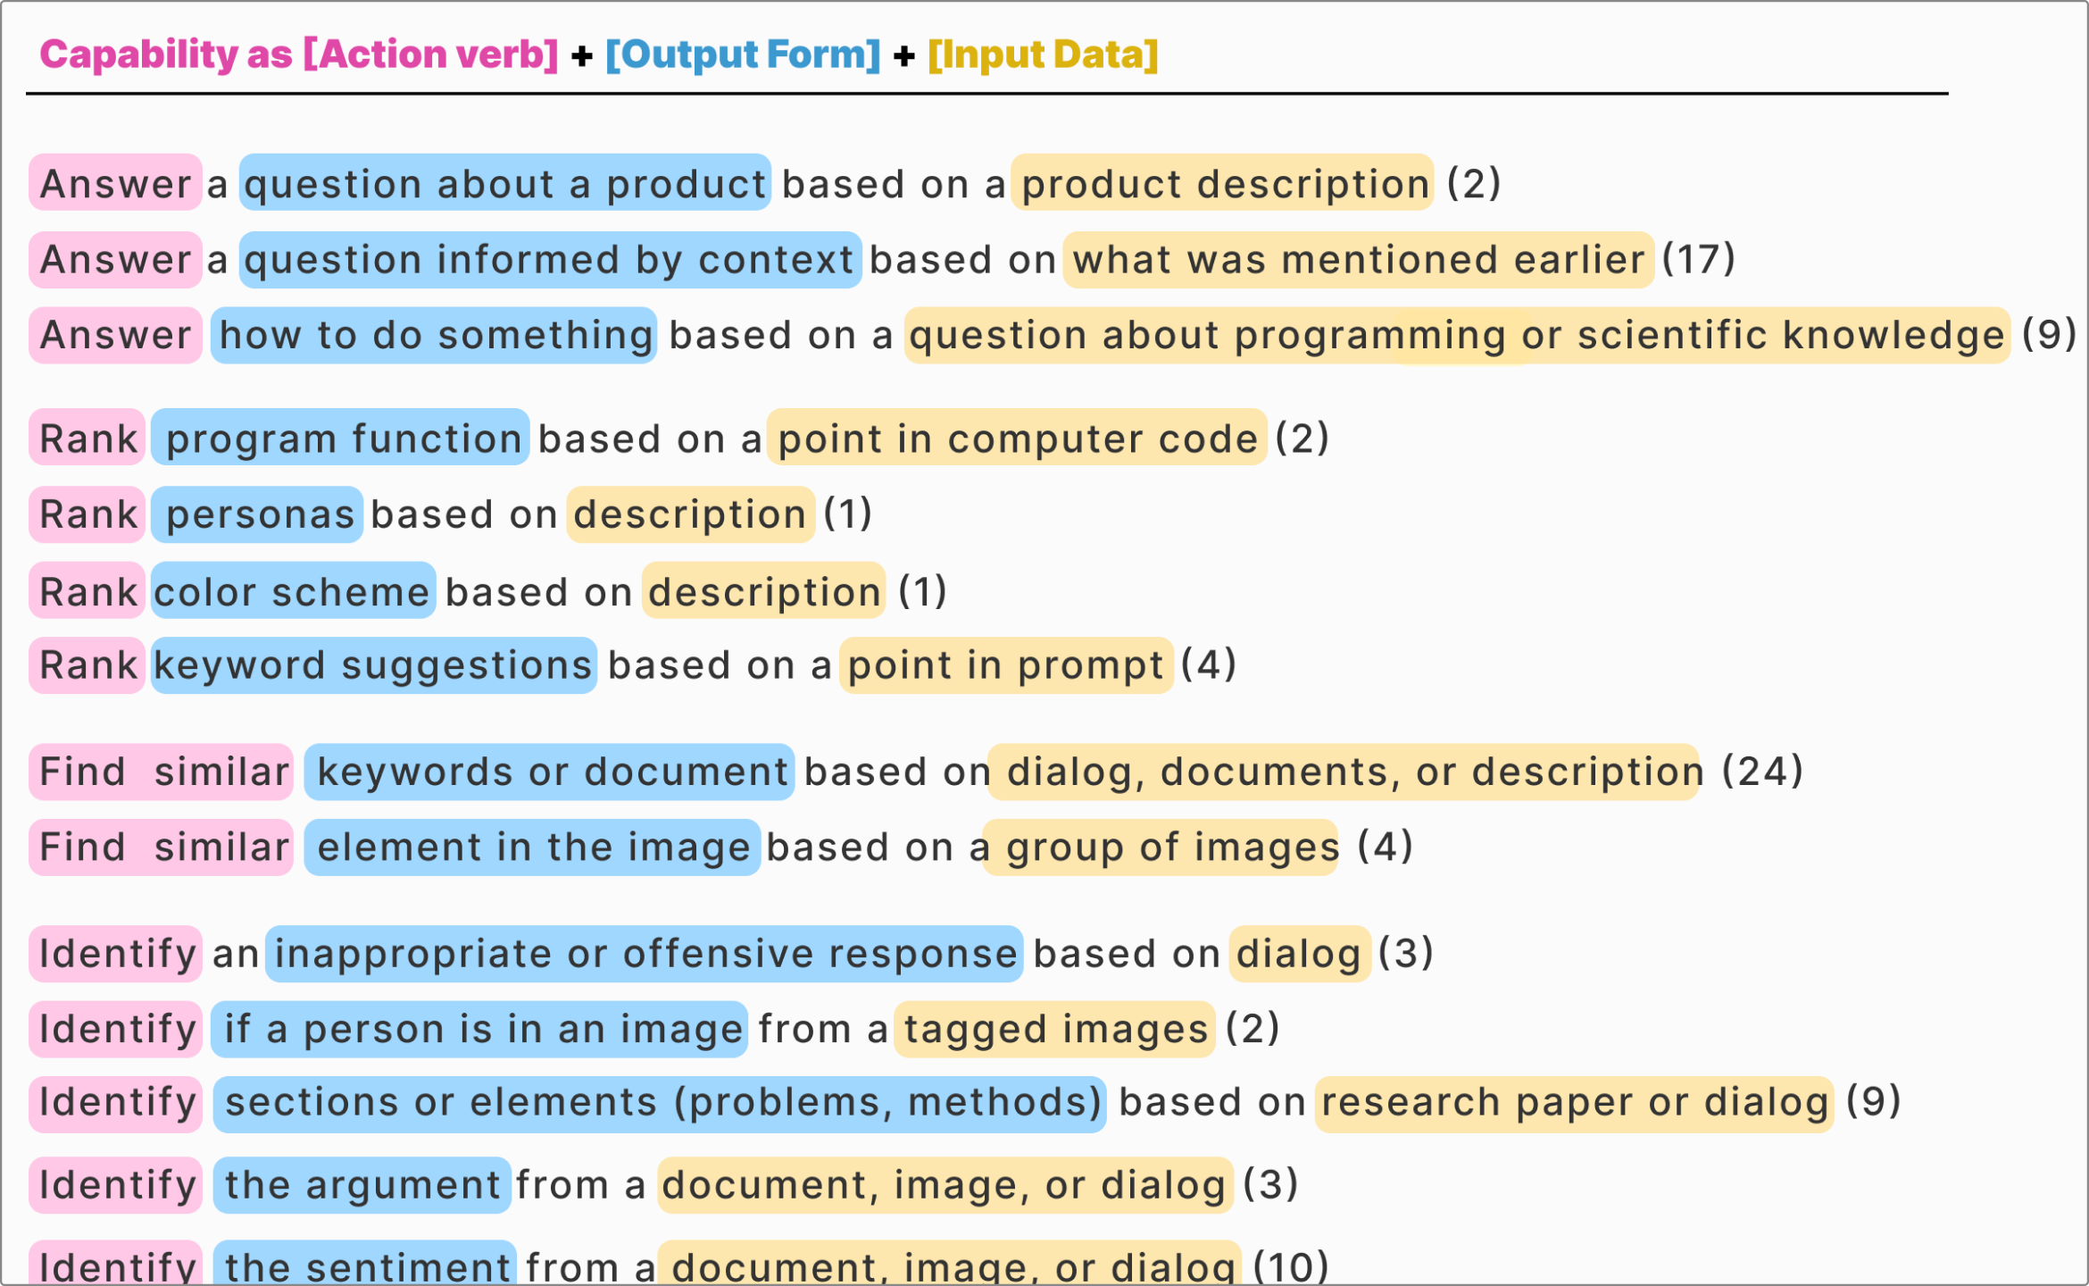The width and height of the screenshot is (2089, 1286).
Task: Select 'question about a product' blue highlight
Action: [505, 182]
